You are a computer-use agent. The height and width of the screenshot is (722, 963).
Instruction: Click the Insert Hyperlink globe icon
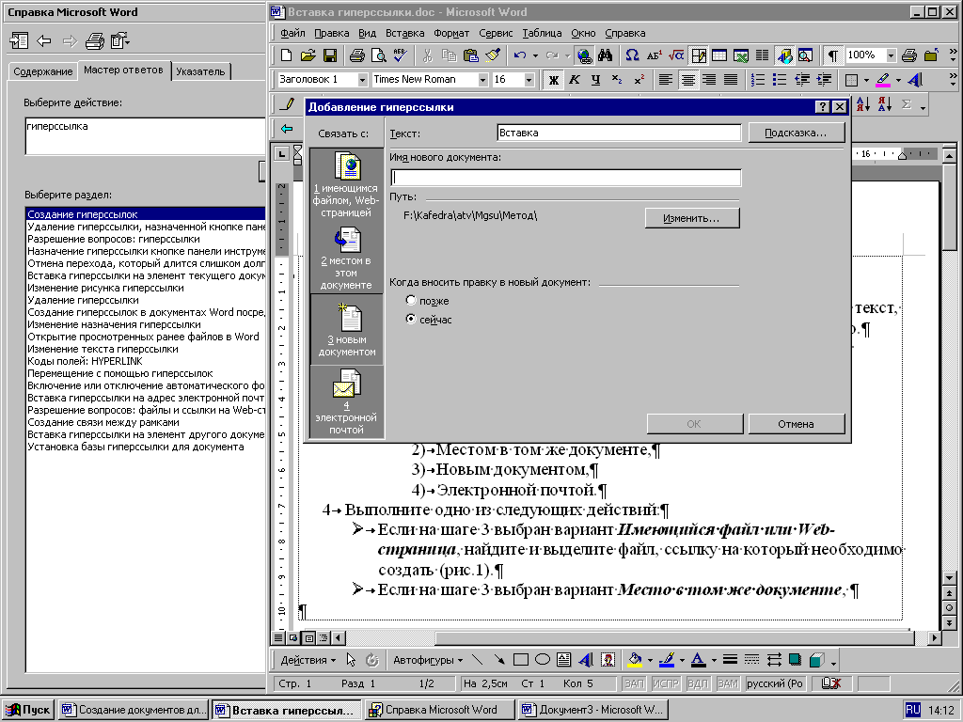[585, 55]
